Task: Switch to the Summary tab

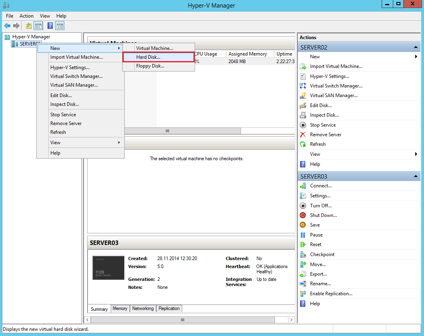Action: [x=99, y=309]
